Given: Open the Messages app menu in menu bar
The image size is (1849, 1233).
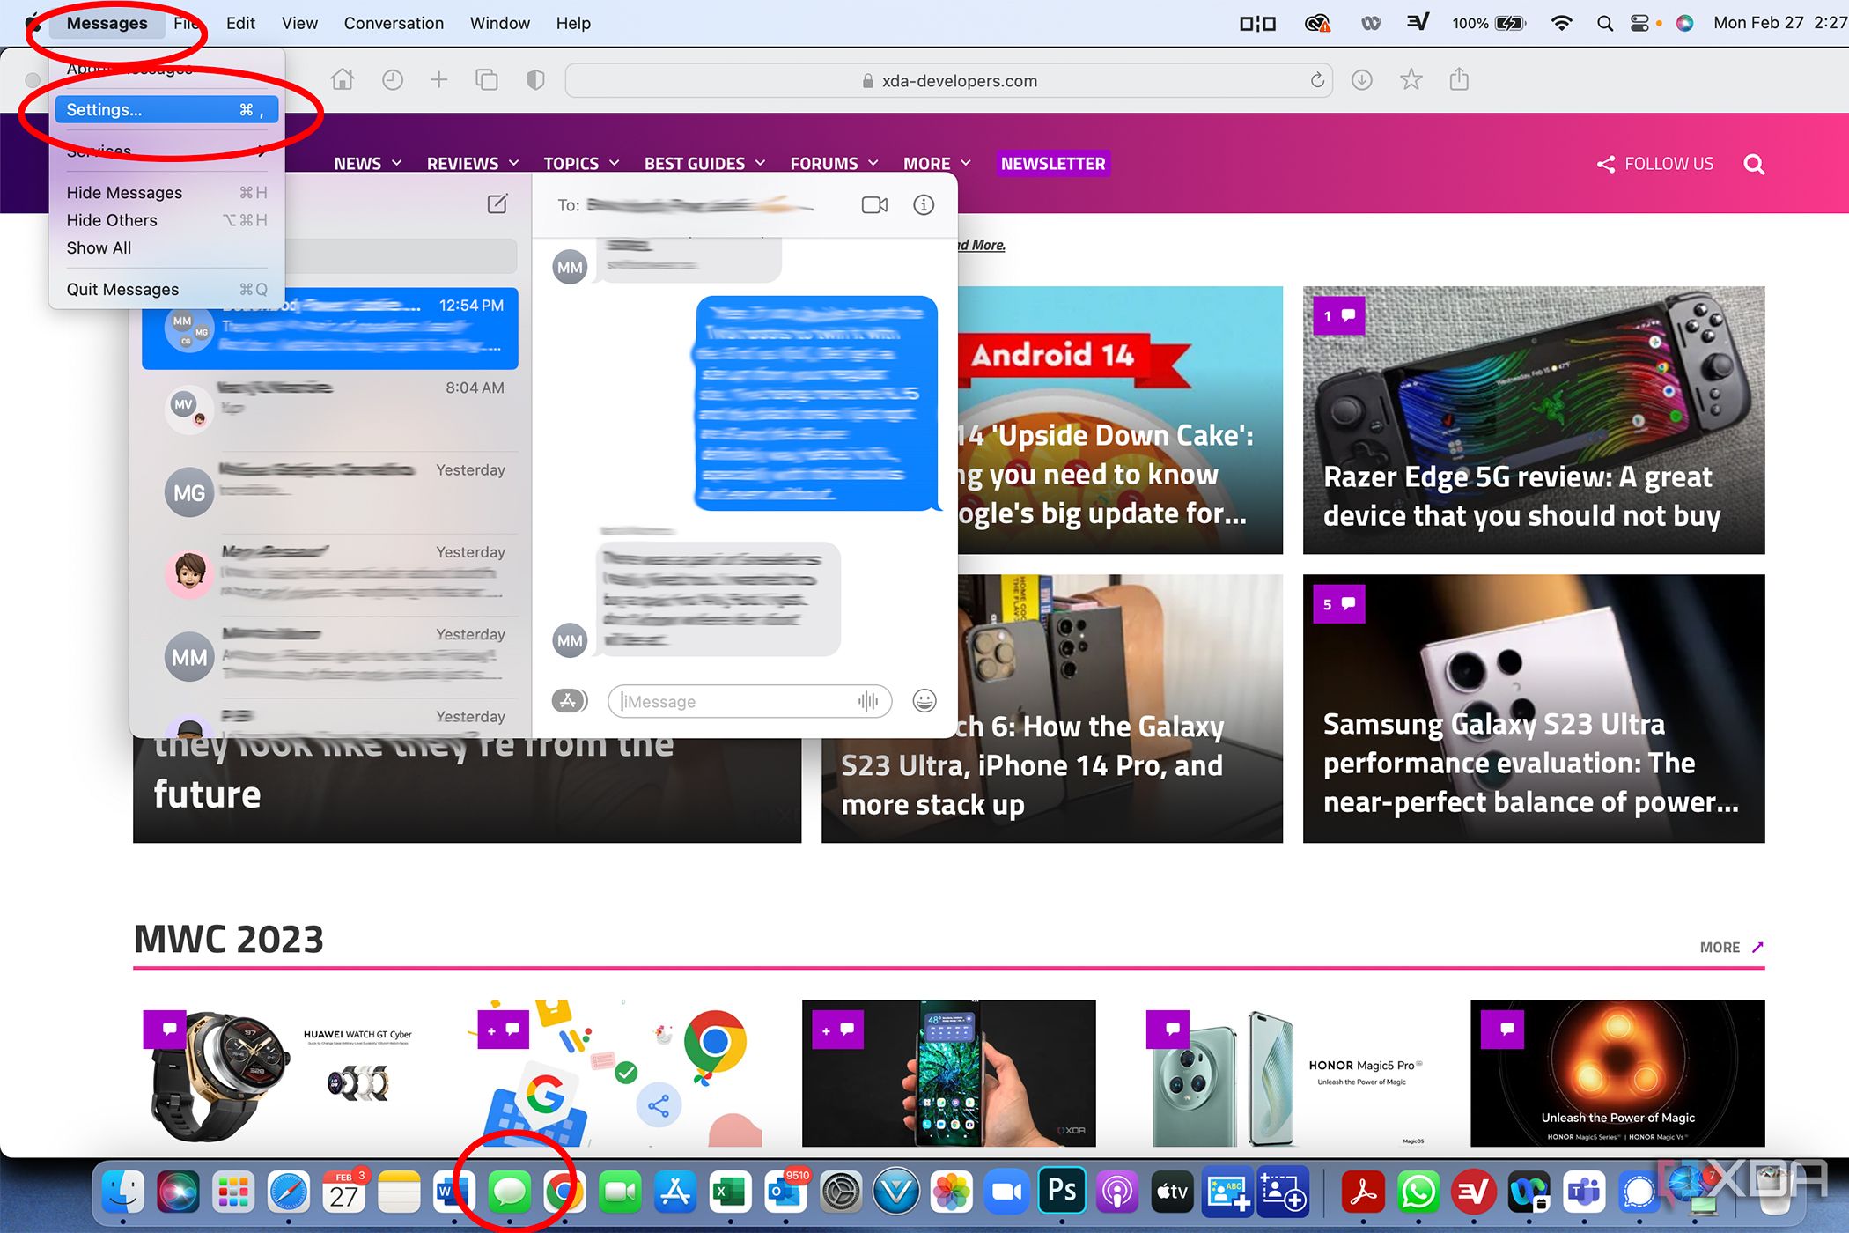Looking at the screenshot, I should point(107,23).
